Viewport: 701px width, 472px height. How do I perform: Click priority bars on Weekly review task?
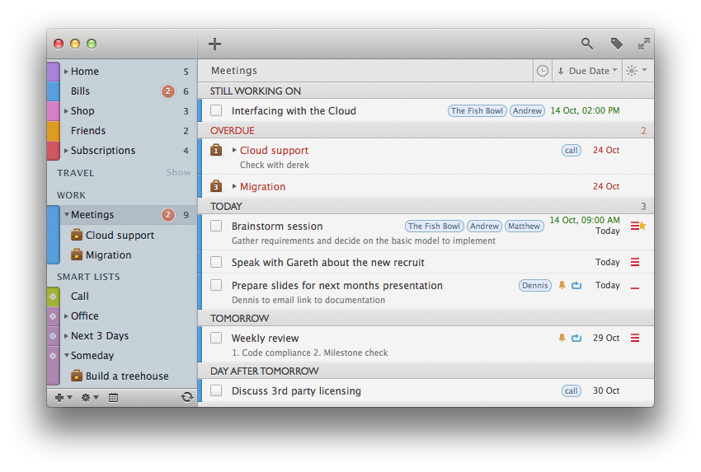click(635, 338)
